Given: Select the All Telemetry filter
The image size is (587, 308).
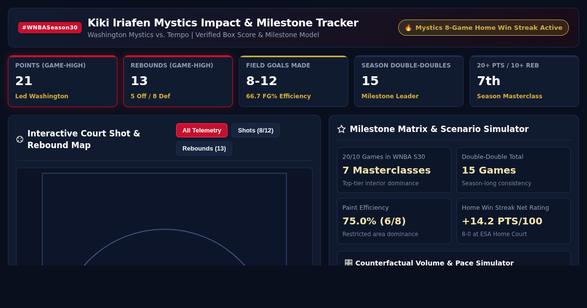Looking at the screenshot, I should click(x=202, y=131).
